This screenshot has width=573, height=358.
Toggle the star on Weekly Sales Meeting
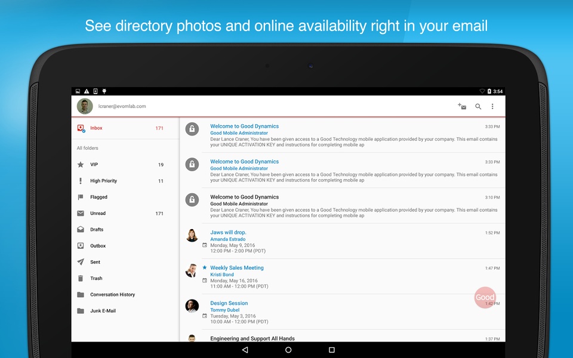pos(205,268)
